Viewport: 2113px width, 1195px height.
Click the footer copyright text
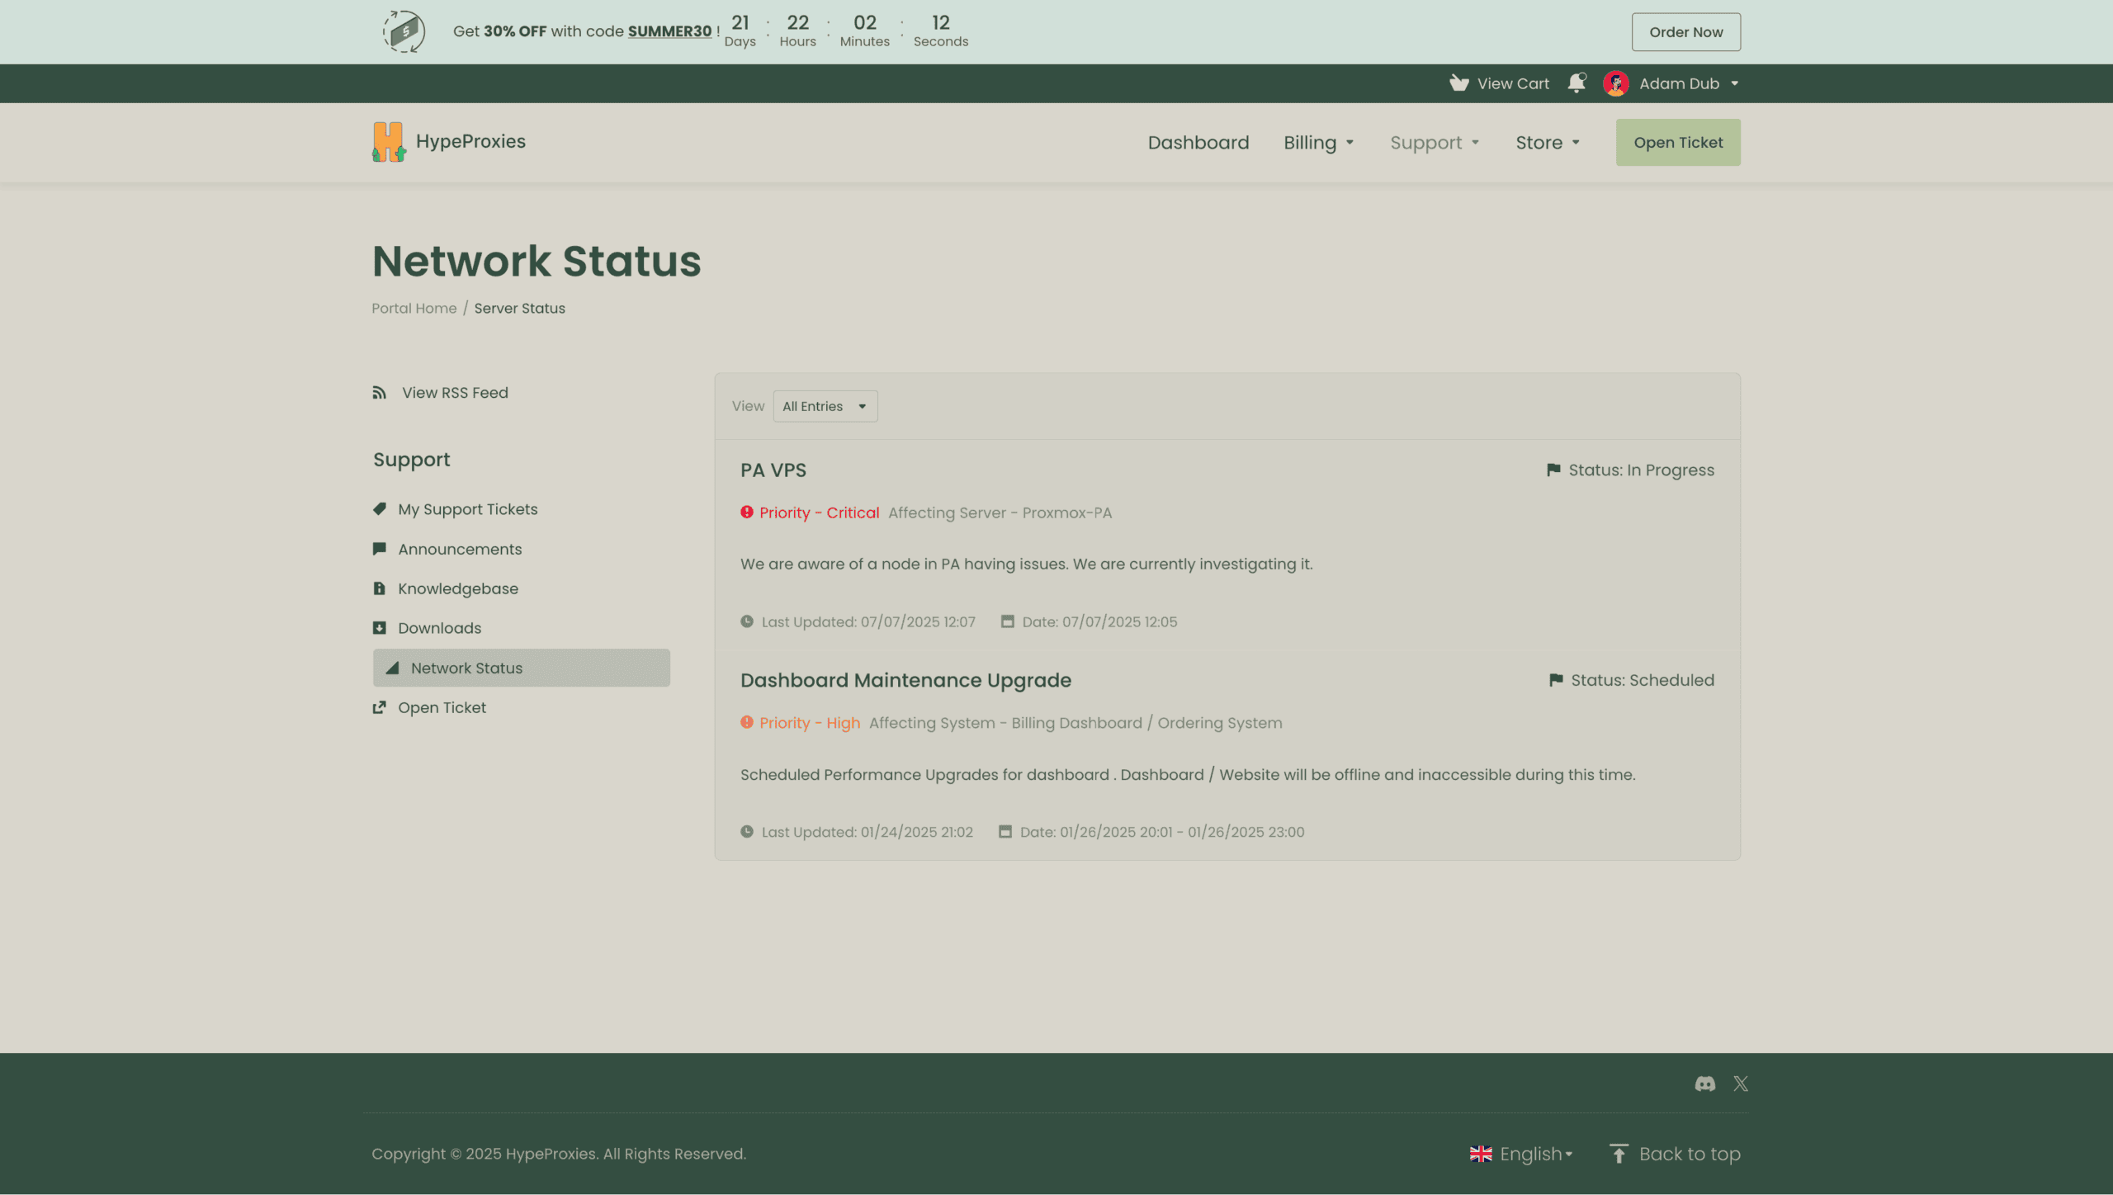tap(559, 1154)
